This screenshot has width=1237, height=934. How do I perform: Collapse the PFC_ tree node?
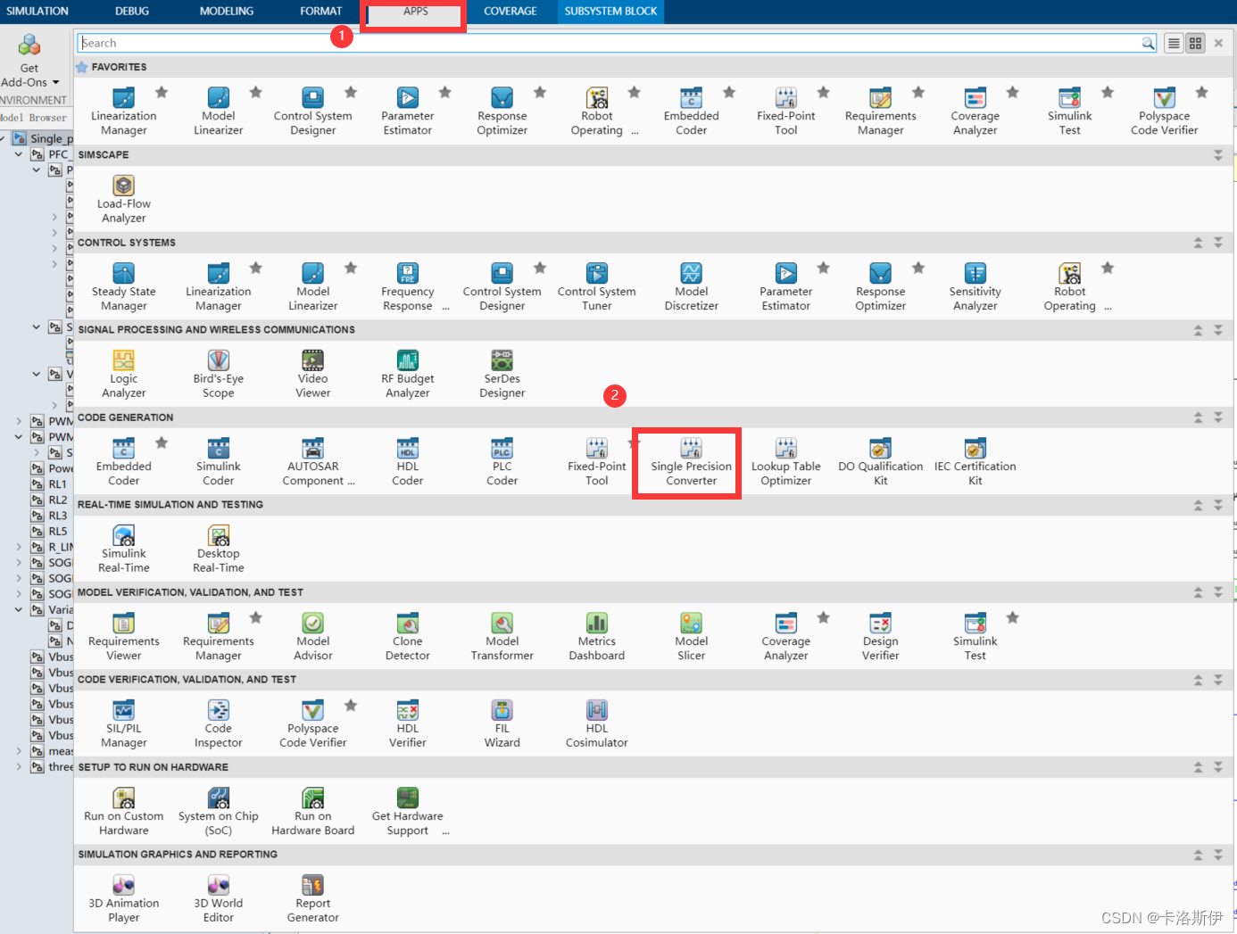[19, 154]
